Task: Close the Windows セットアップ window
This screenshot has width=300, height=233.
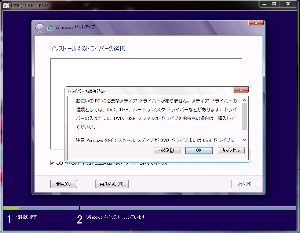Action: coord(256,23)
